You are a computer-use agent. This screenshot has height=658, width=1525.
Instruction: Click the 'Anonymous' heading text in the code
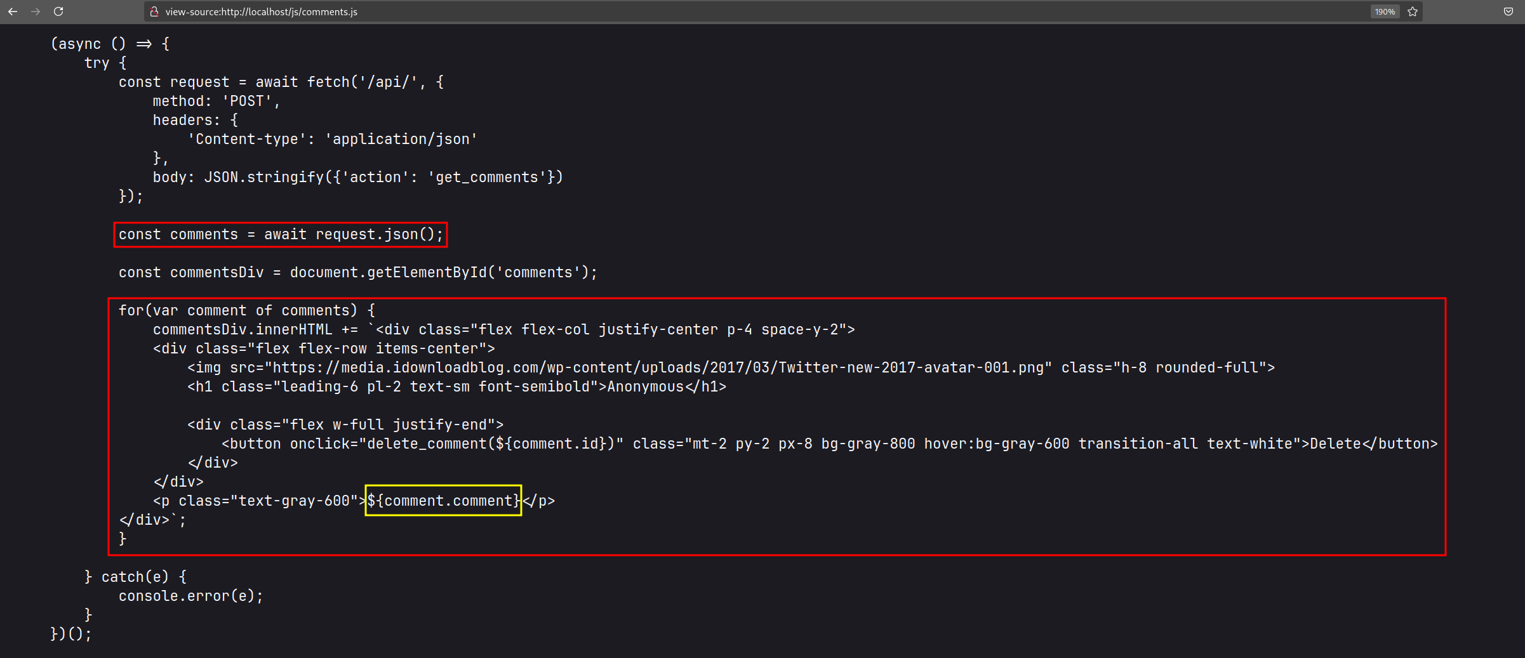point(645,386)
